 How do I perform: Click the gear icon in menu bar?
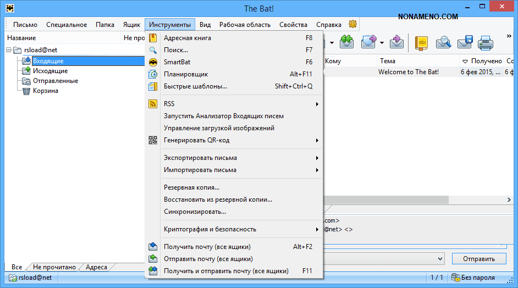click(352, 24)
